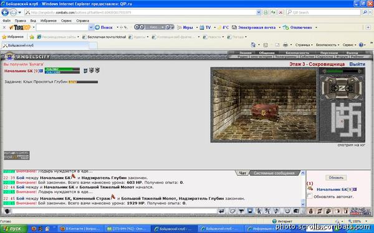The width and height of the screenshot is (374, 233).
Task: Click the send-message arrow beside the chat input
Action: pos(221,211)
